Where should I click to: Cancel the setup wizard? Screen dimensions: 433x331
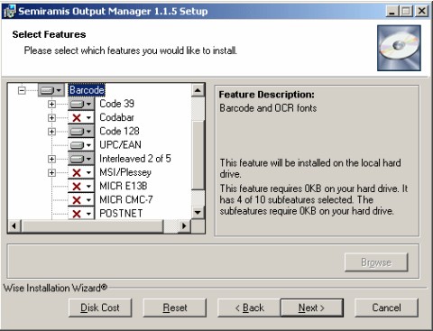pos(386,308)
